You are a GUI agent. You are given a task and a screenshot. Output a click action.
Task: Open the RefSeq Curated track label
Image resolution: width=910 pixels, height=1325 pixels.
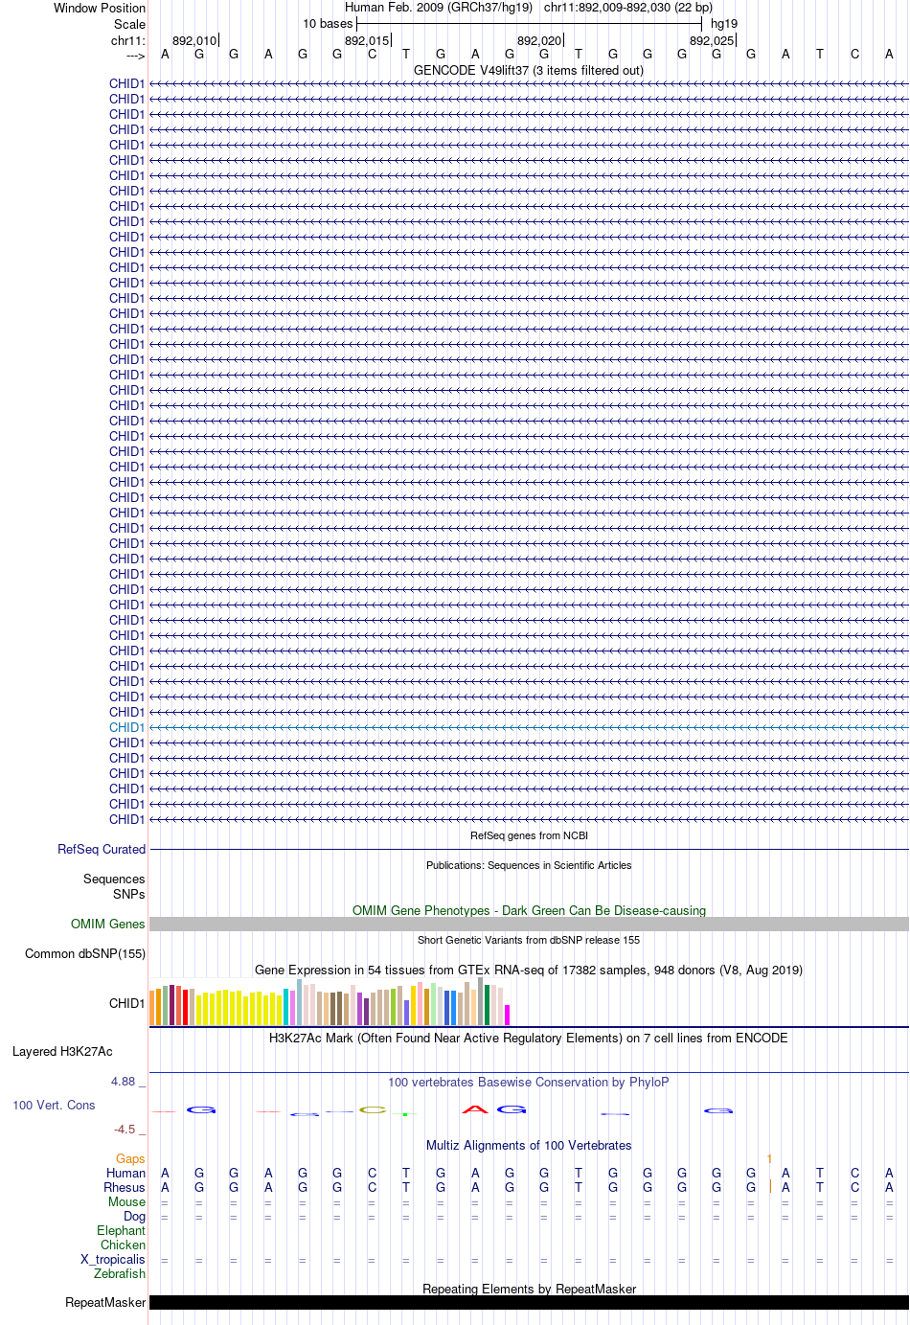click(102, 849)
